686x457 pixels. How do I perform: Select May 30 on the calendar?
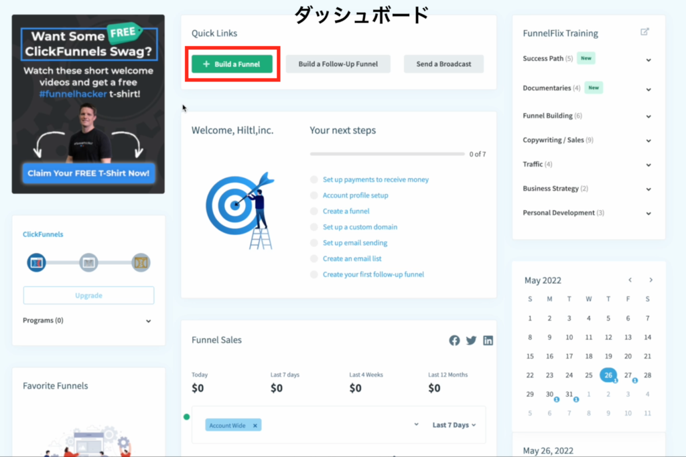pyautogui.click(x=549, y=394)
